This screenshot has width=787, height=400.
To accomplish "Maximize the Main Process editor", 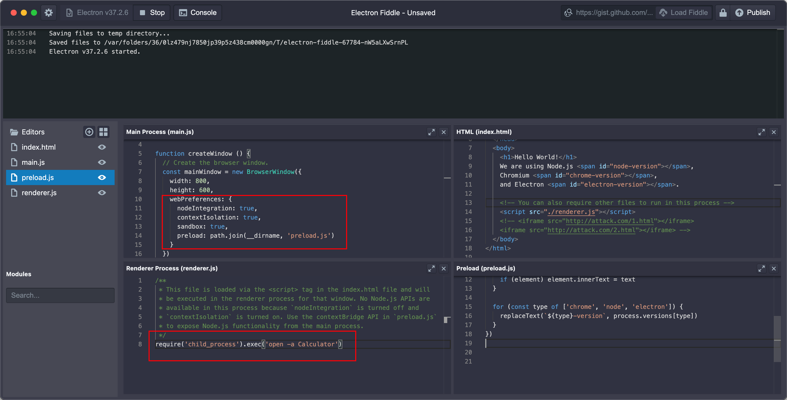I will (431, 132).
